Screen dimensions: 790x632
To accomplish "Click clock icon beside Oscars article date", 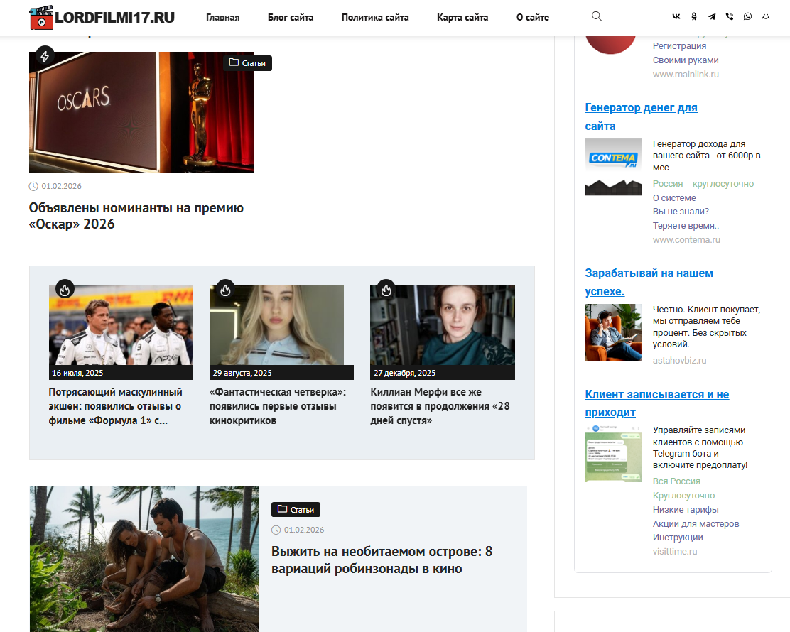I will (34, 186).
